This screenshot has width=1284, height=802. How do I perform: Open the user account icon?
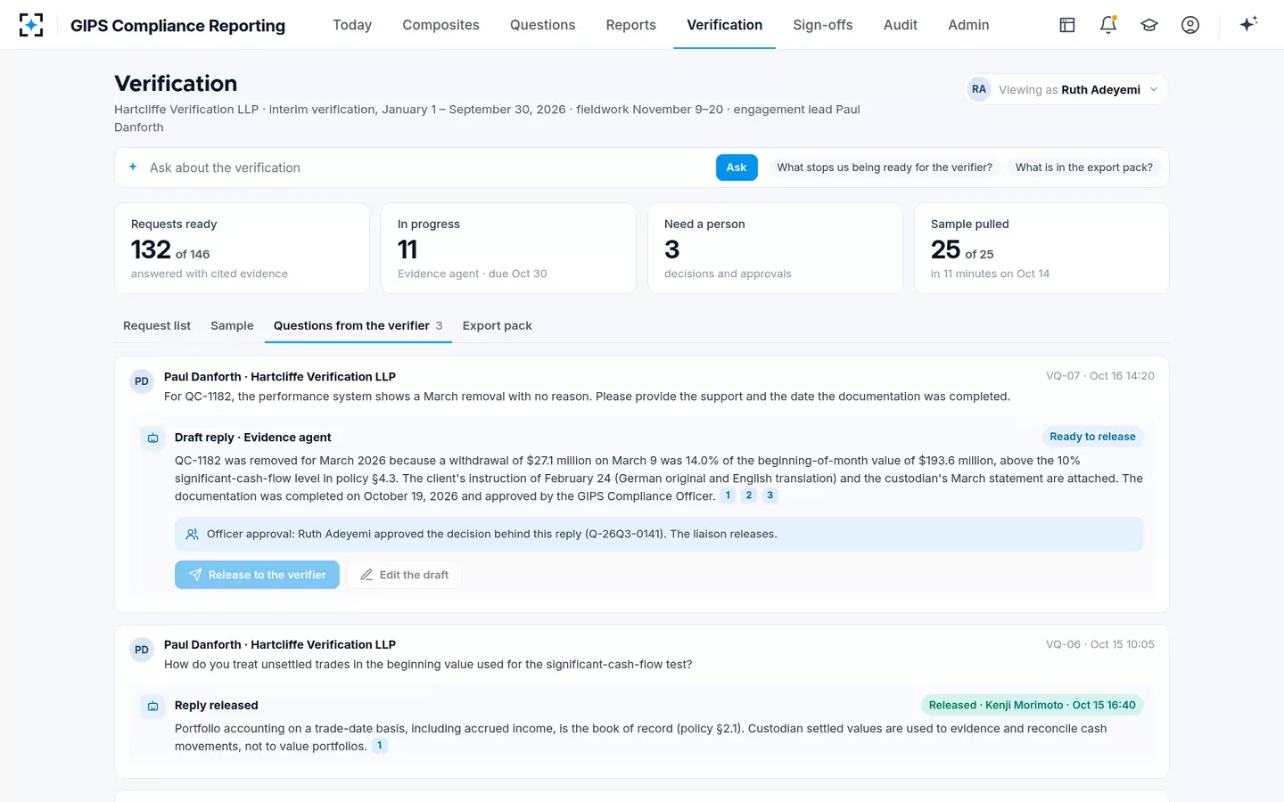(x=1190, y=25)
